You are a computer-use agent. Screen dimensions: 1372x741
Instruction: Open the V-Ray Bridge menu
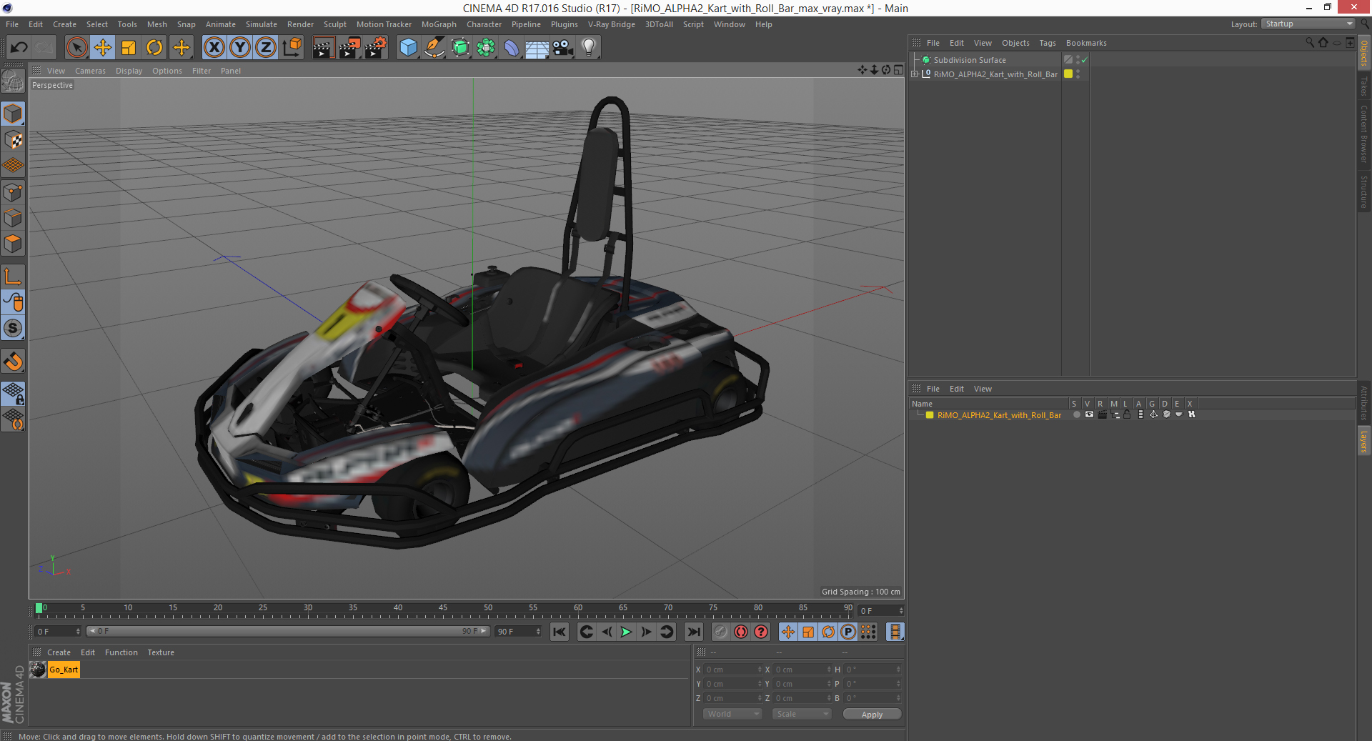click(x=612, y=24)
